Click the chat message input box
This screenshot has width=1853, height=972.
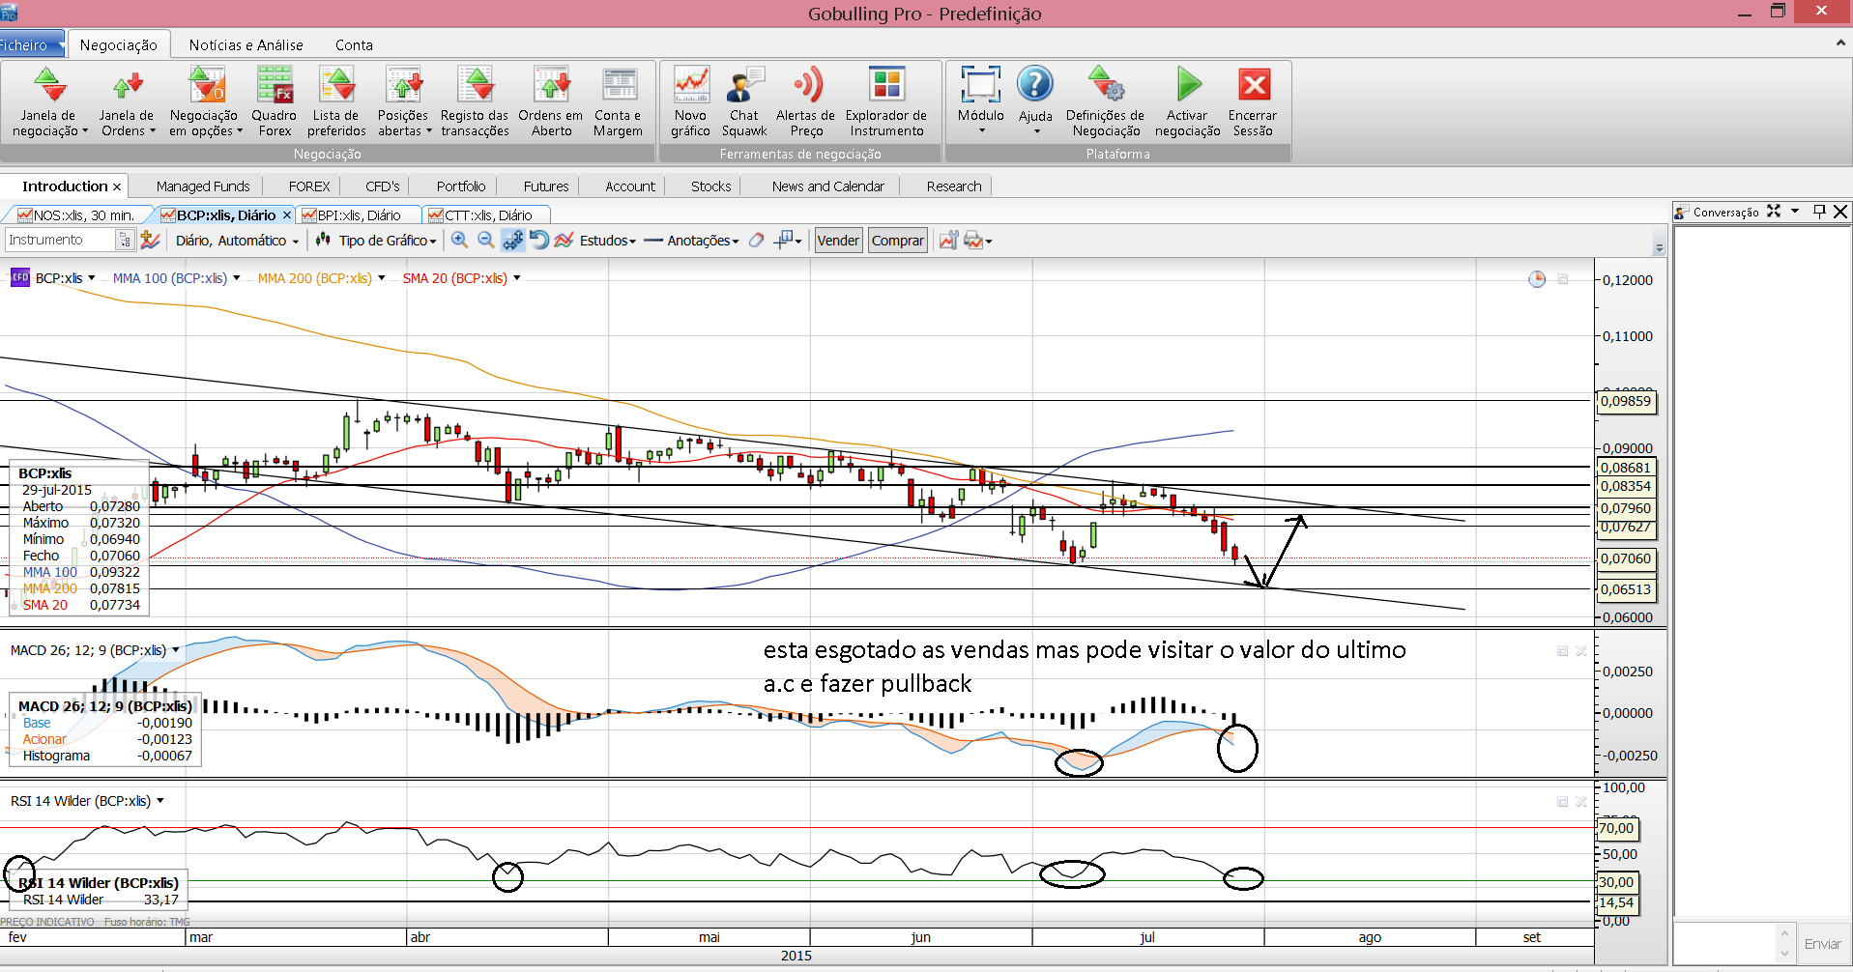[x=1726, y=944]
